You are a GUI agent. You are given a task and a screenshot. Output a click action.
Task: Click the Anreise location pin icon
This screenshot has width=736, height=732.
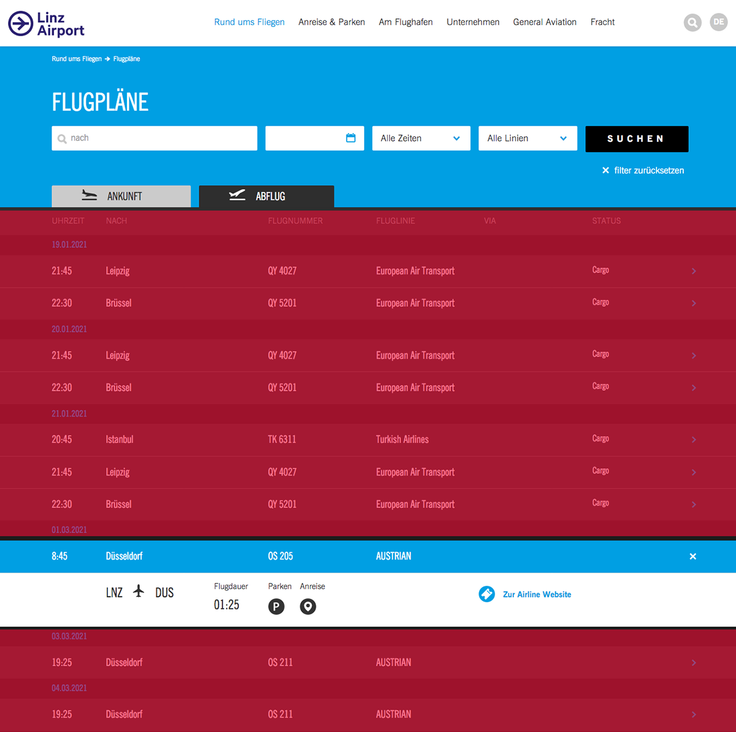308,607
